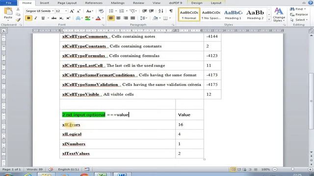Switch to the Page Layout tab
Screen dimensions: 314x176
[x=67, y=3]
